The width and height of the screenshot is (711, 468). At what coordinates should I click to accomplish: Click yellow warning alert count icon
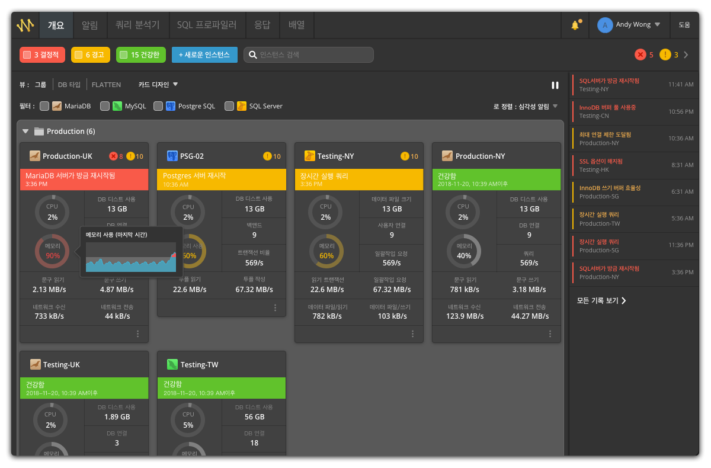coord(665,55)
